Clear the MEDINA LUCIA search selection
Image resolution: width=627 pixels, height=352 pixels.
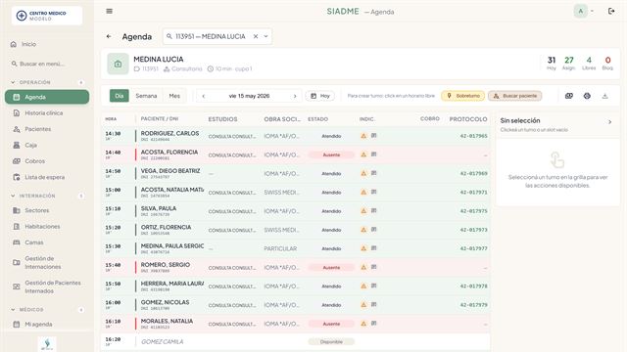256,36
